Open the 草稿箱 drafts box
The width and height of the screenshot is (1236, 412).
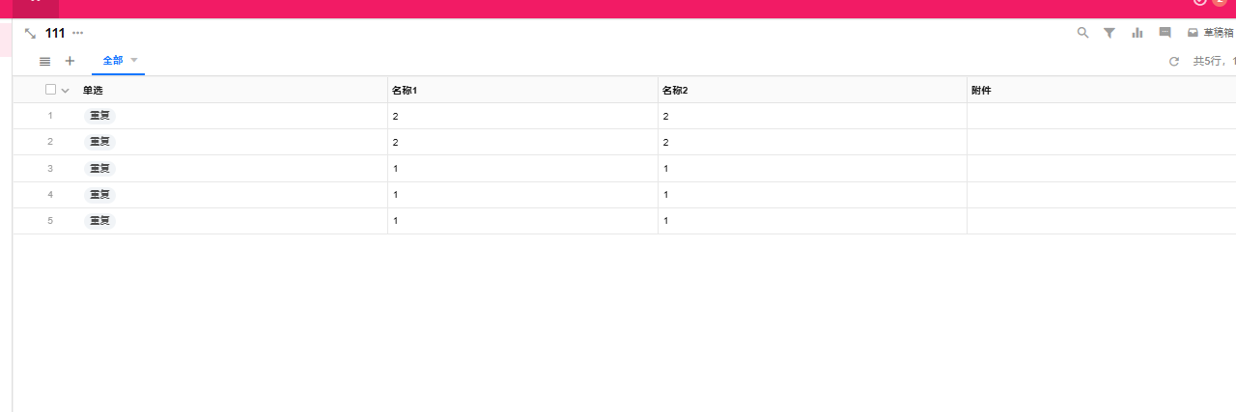[x=1211, y=33]
